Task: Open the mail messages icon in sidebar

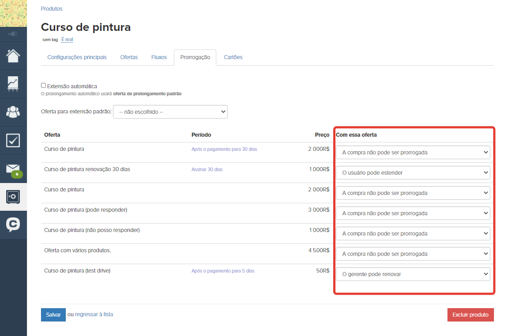Action: pos(13,169)
